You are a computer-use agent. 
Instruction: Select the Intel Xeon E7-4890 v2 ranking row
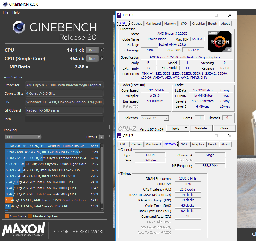click(x=52, y=152)
